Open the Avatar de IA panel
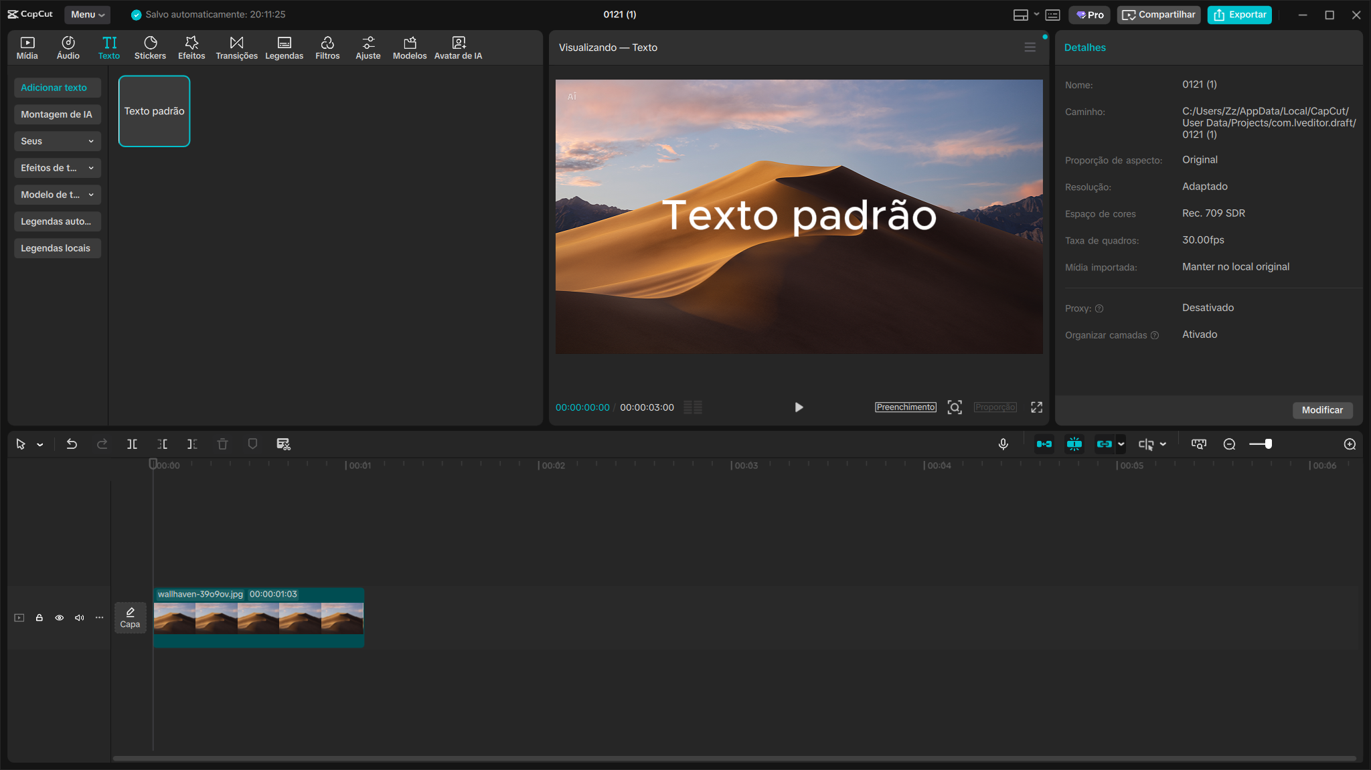 pos(458,47)
